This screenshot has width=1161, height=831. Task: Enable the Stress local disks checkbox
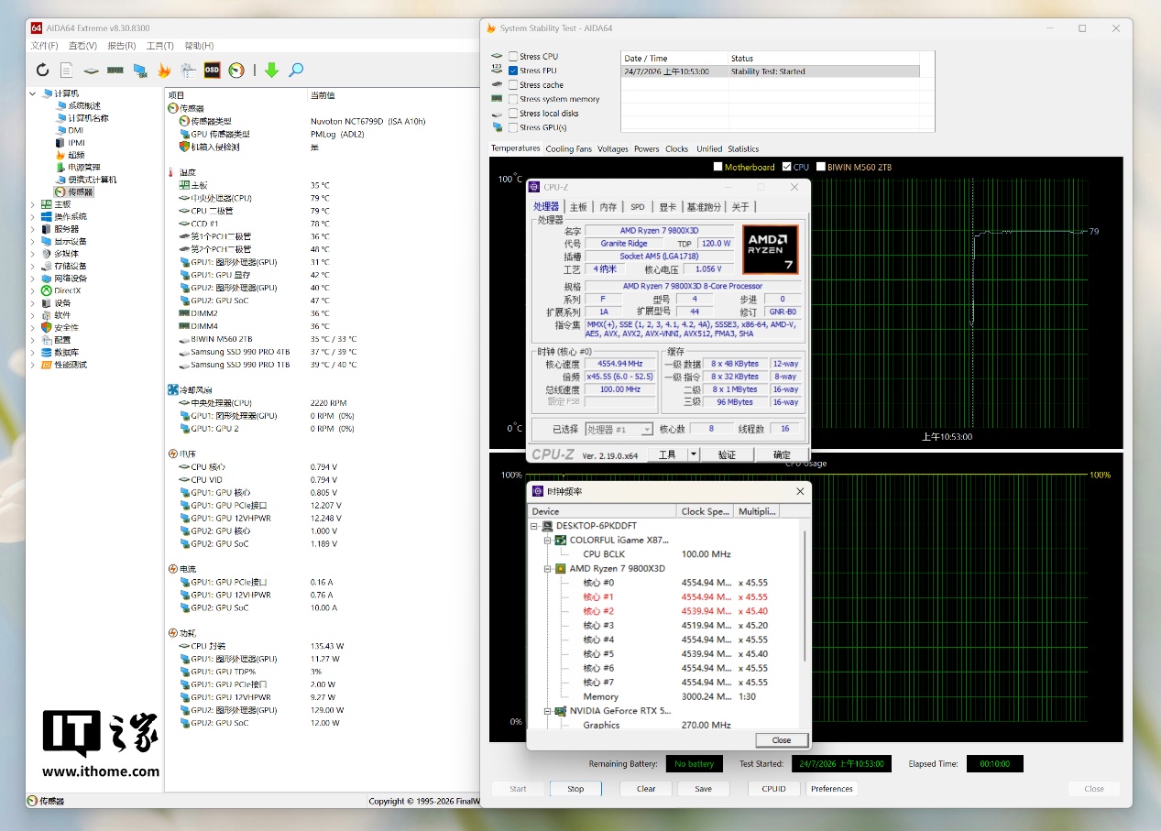point(513,114)
